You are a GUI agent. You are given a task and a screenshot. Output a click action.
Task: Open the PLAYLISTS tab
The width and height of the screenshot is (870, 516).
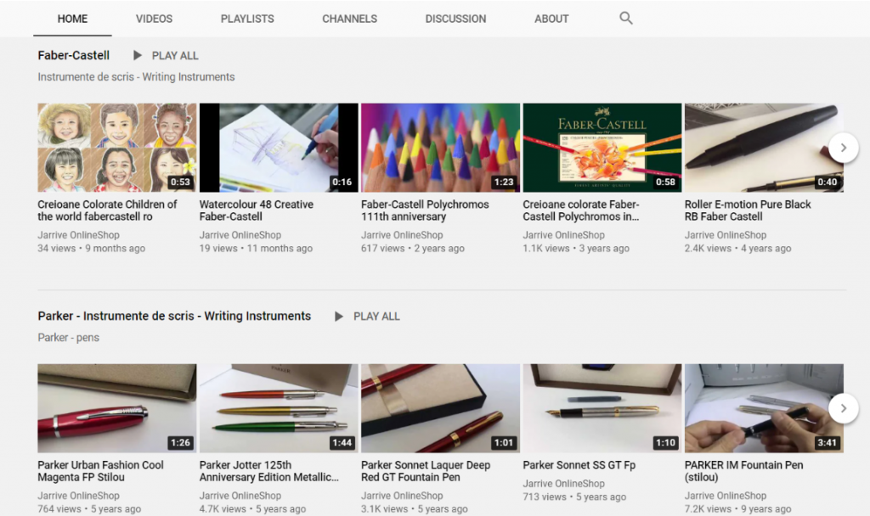click(247, 19)
